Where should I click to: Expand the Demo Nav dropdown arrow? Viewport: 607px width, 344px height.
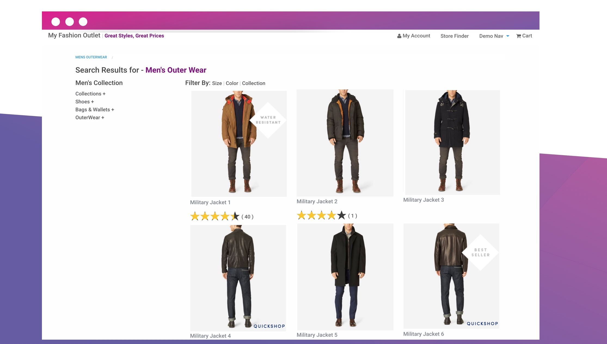[508, 36]
